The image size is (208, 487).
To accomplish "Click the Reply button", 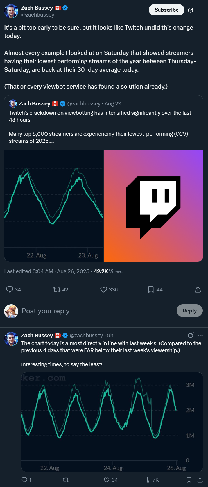I will [x=189, y=311].
